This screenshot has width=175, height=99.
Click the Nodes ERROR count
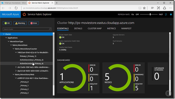point(137,70)
